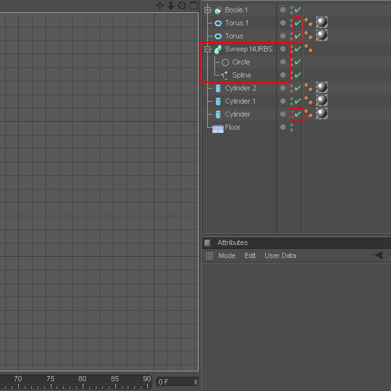Viewport: 391px width, 391px height.
Task: Toggle the Sweep NURBS enable checkmark
Action: tap(298, 49)
